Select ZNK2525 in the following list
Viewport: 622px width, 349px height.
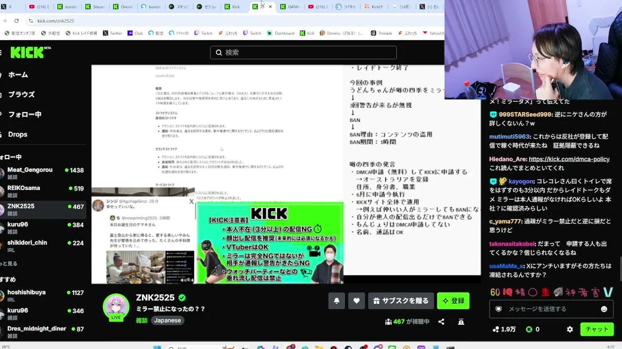click(x=44, y=210)
